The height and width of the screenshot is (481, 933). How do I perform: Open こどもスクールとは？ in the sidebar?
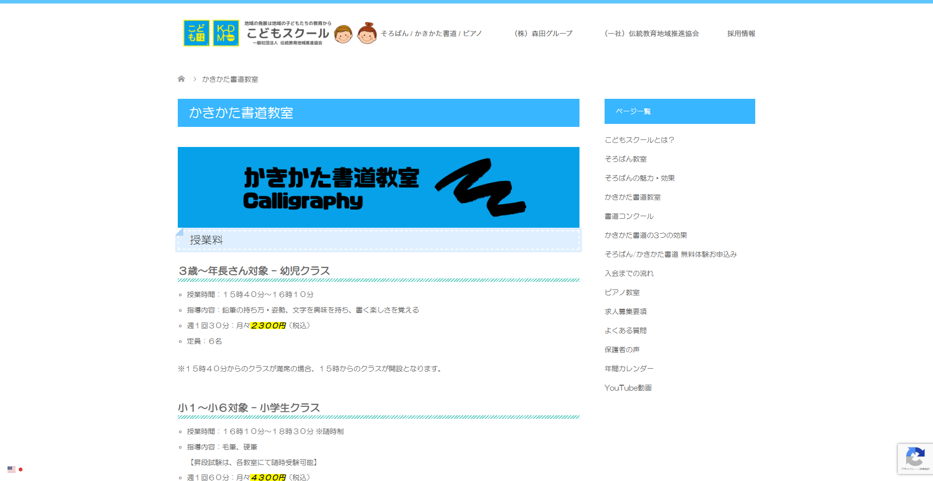[640, 140]
